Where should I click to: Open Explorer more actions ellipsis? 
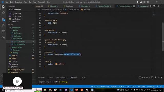pyautogui.click(x=33, y=6)
